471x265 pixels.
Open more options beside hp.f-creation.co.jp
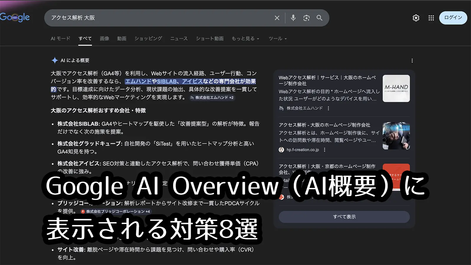[x=325, y=150]
